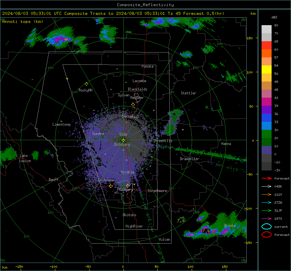Pick the slate blue 0-10 dBZ swatch
Screen dimensions: 291x271
click(266, 150)
